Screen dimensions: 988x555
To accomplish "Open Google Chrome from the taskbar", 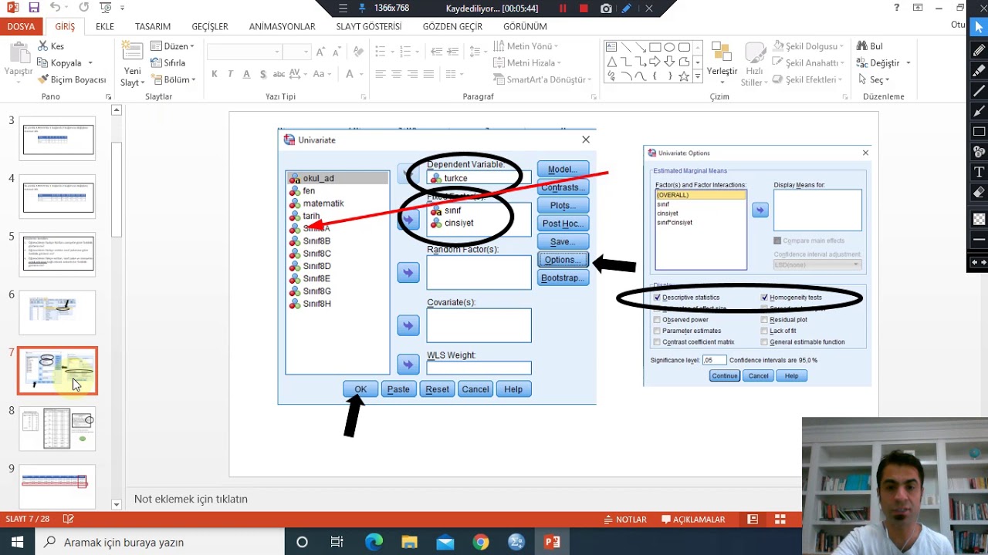I will click(x=481, y=542).
